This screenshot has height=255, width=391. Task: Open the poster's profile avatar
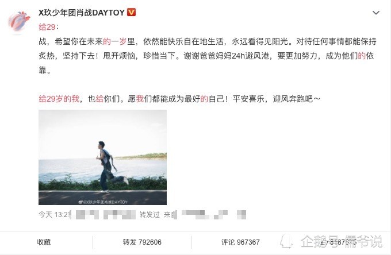(x=19, y=21)
